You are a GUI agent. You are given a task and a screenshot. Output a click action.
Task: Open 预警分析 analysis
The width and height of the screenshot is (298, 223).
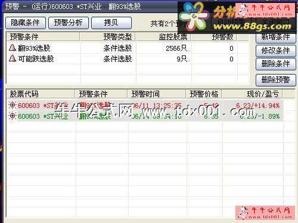pos(69,23)
